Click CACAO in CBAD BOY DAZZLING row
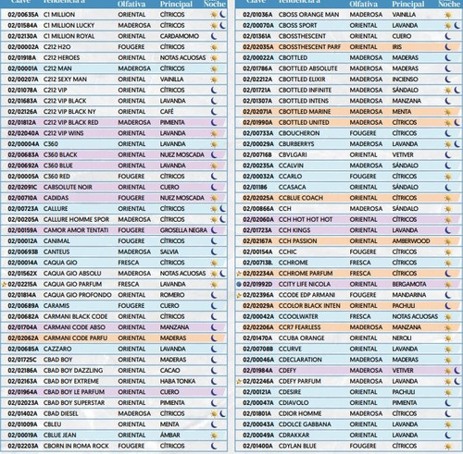The image size is (463, 454). click(169, 371)
